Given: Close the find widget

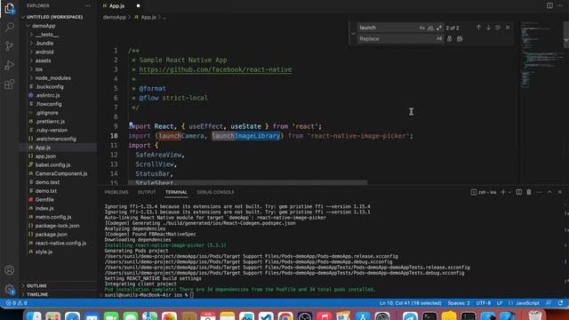Looking at the screenshot, I should (x=508, y=28).
